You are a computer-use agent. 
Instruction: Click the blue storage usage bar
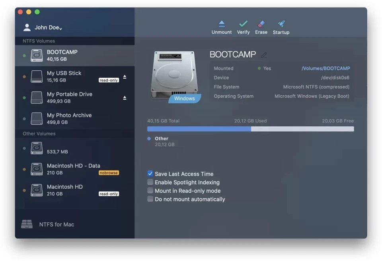[x=199, y=129]
